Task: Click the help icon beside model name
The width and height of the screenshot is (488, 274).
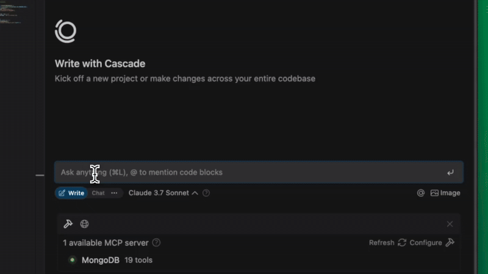Action: point(206,193)
